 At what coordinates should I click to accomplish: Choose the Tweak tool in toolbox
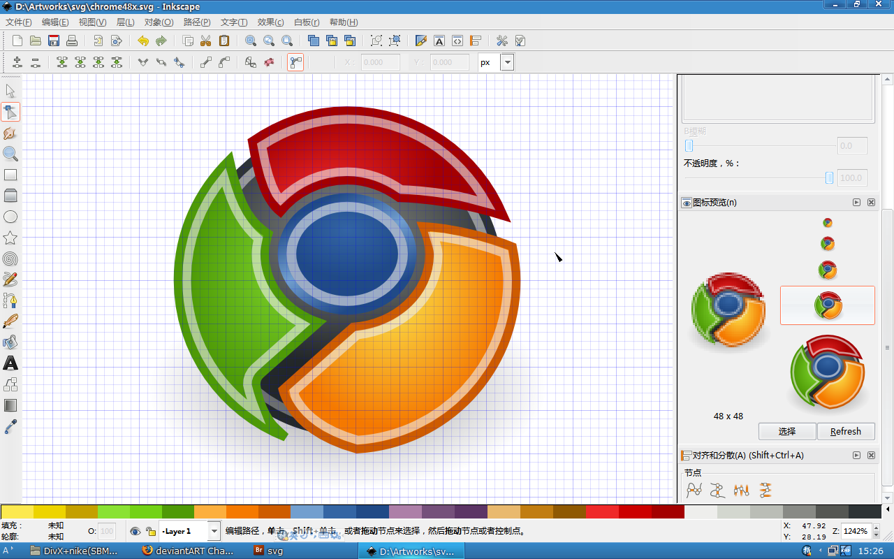[10, 133]
